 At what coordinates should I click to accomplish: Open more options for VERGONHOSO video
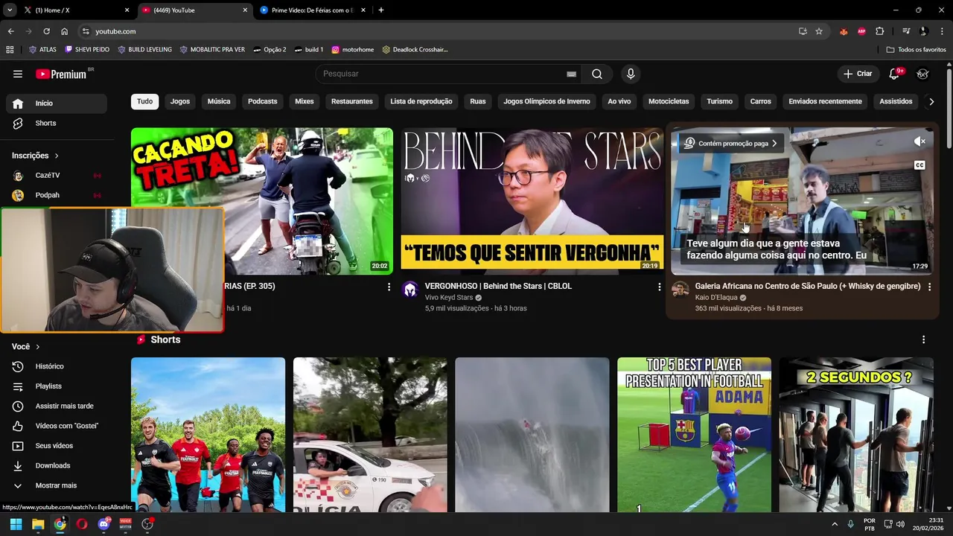(659, 287)
